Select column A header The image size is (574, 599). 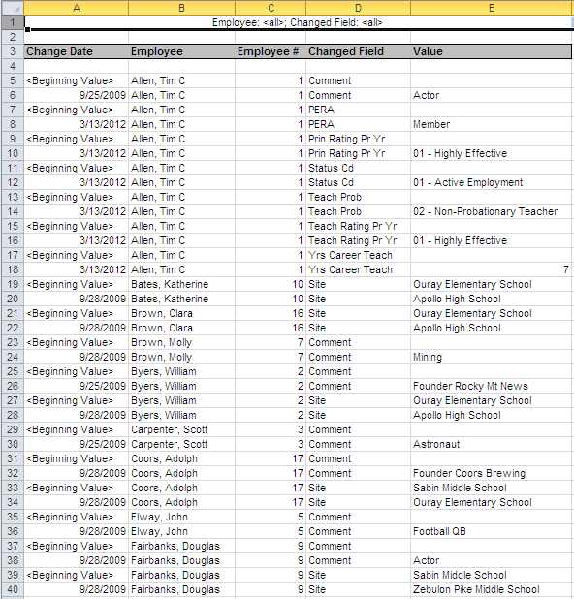coord(76,8)
